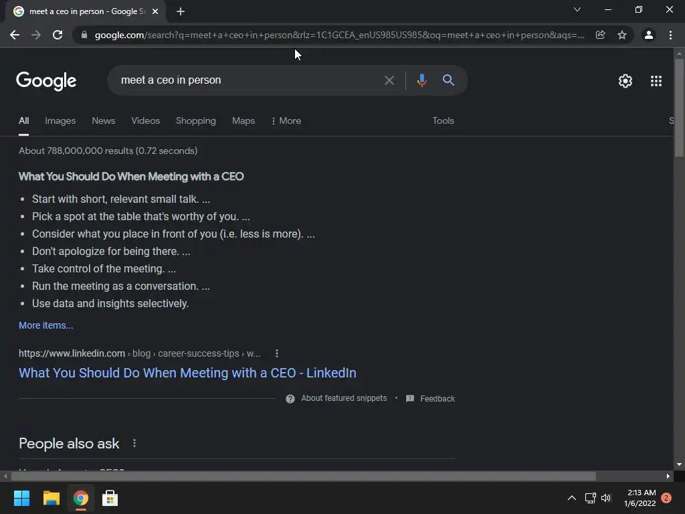
Task: Open 'What You Should Do When Meeting with a CEO - LinkedIn'
Action: click(x=187, y=373)
